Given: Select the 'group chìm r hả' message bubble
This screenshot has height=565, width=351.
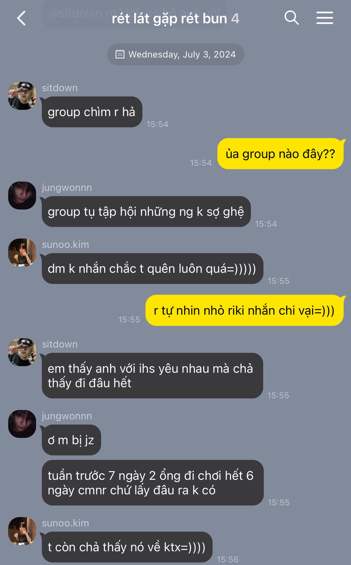Looking at the screenshot, I should [x=92, y=112].
